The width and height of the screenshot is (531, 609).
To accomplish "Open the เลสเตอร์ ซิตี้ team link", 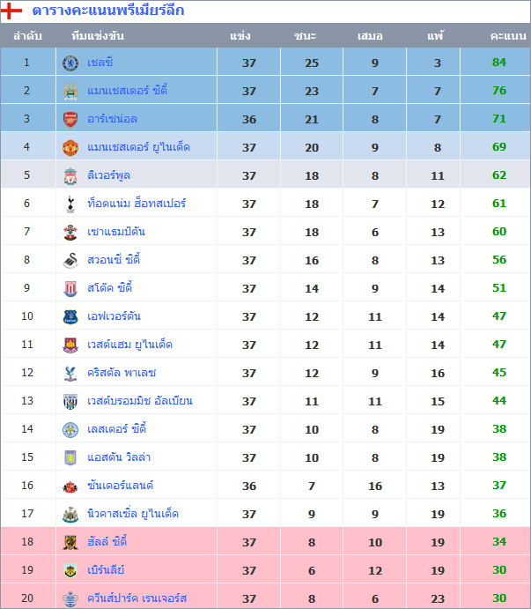I will pos(116,429).
